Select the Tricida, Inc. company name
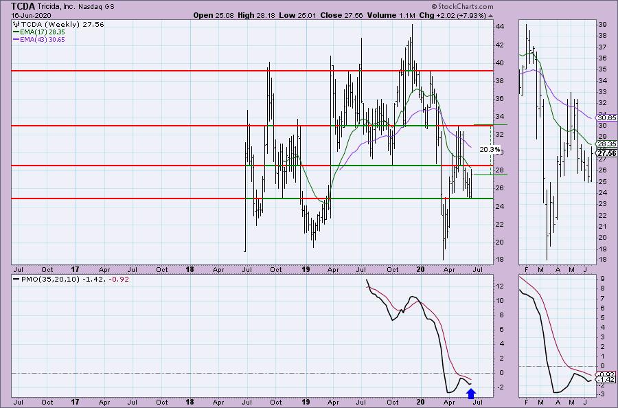This screenshot has width=618, height=408. tap(56, 7)
